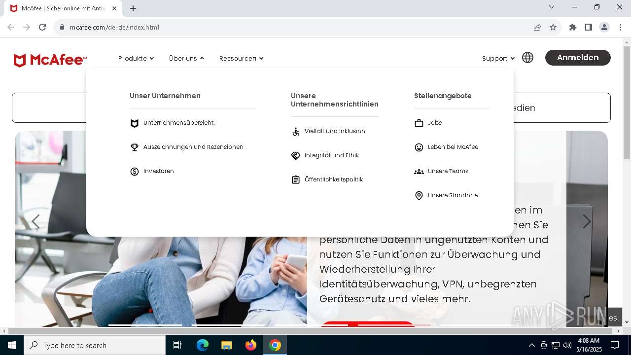Open the notification center
This screenshot has height=355, width=631.
click(615, 345)
